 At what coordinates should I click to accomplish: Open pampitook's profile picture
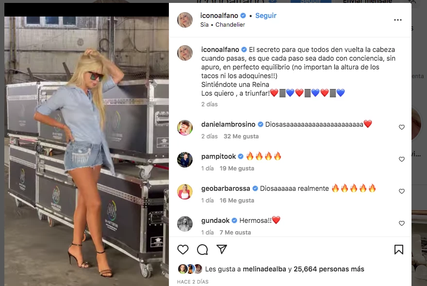[185, 159]
